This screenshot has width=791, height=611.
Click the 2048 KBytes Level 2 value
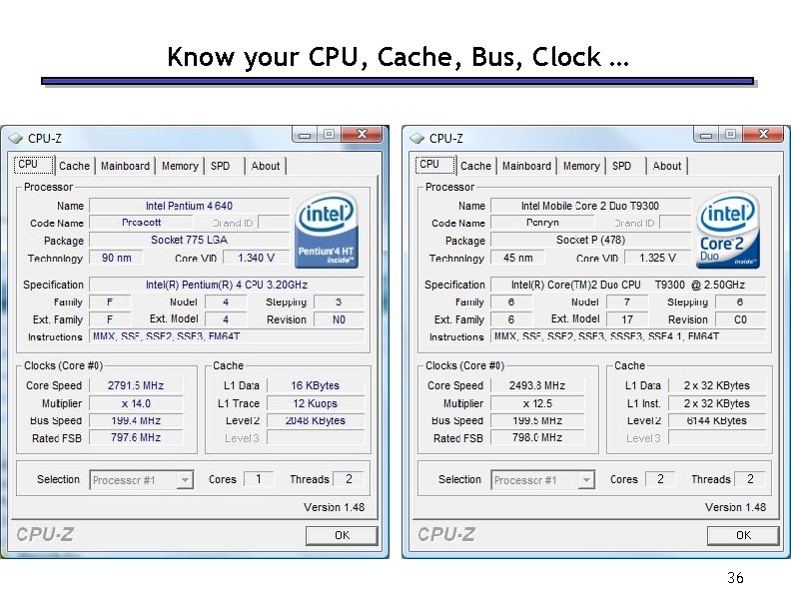click(316, 420)
